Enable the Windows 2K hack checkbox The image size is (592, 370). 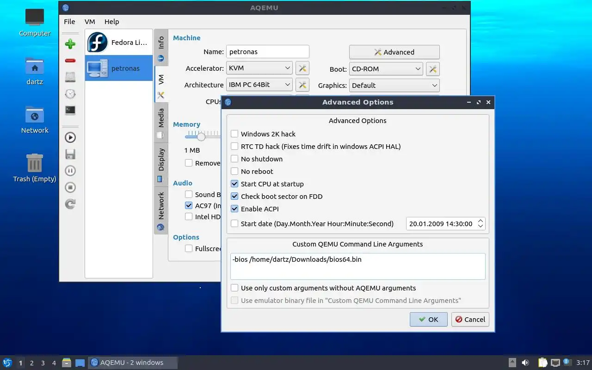coord(234,134)
